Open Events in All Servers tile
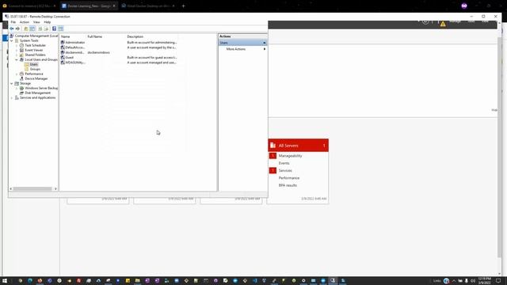 pos(284,163)
